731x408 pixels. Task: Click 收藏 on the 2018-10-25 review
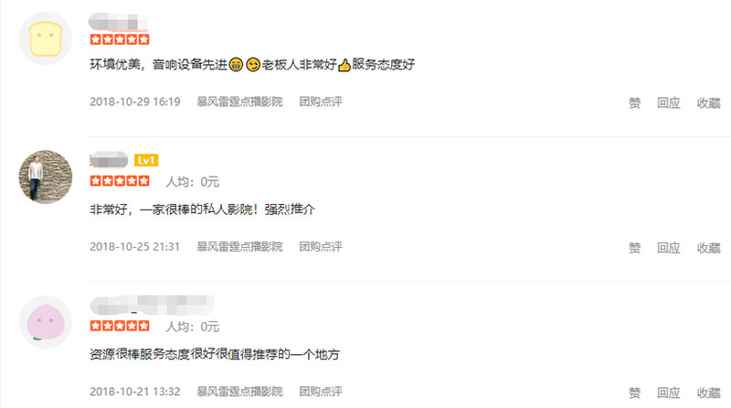(x=709, y=247)
